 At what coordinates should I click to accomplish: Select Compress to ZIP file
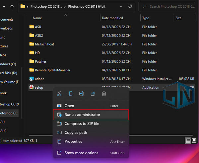pos(82,123)
